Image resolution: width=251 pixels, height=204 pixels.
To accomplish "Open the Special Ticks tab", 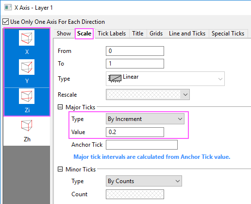I will (228, 34).
